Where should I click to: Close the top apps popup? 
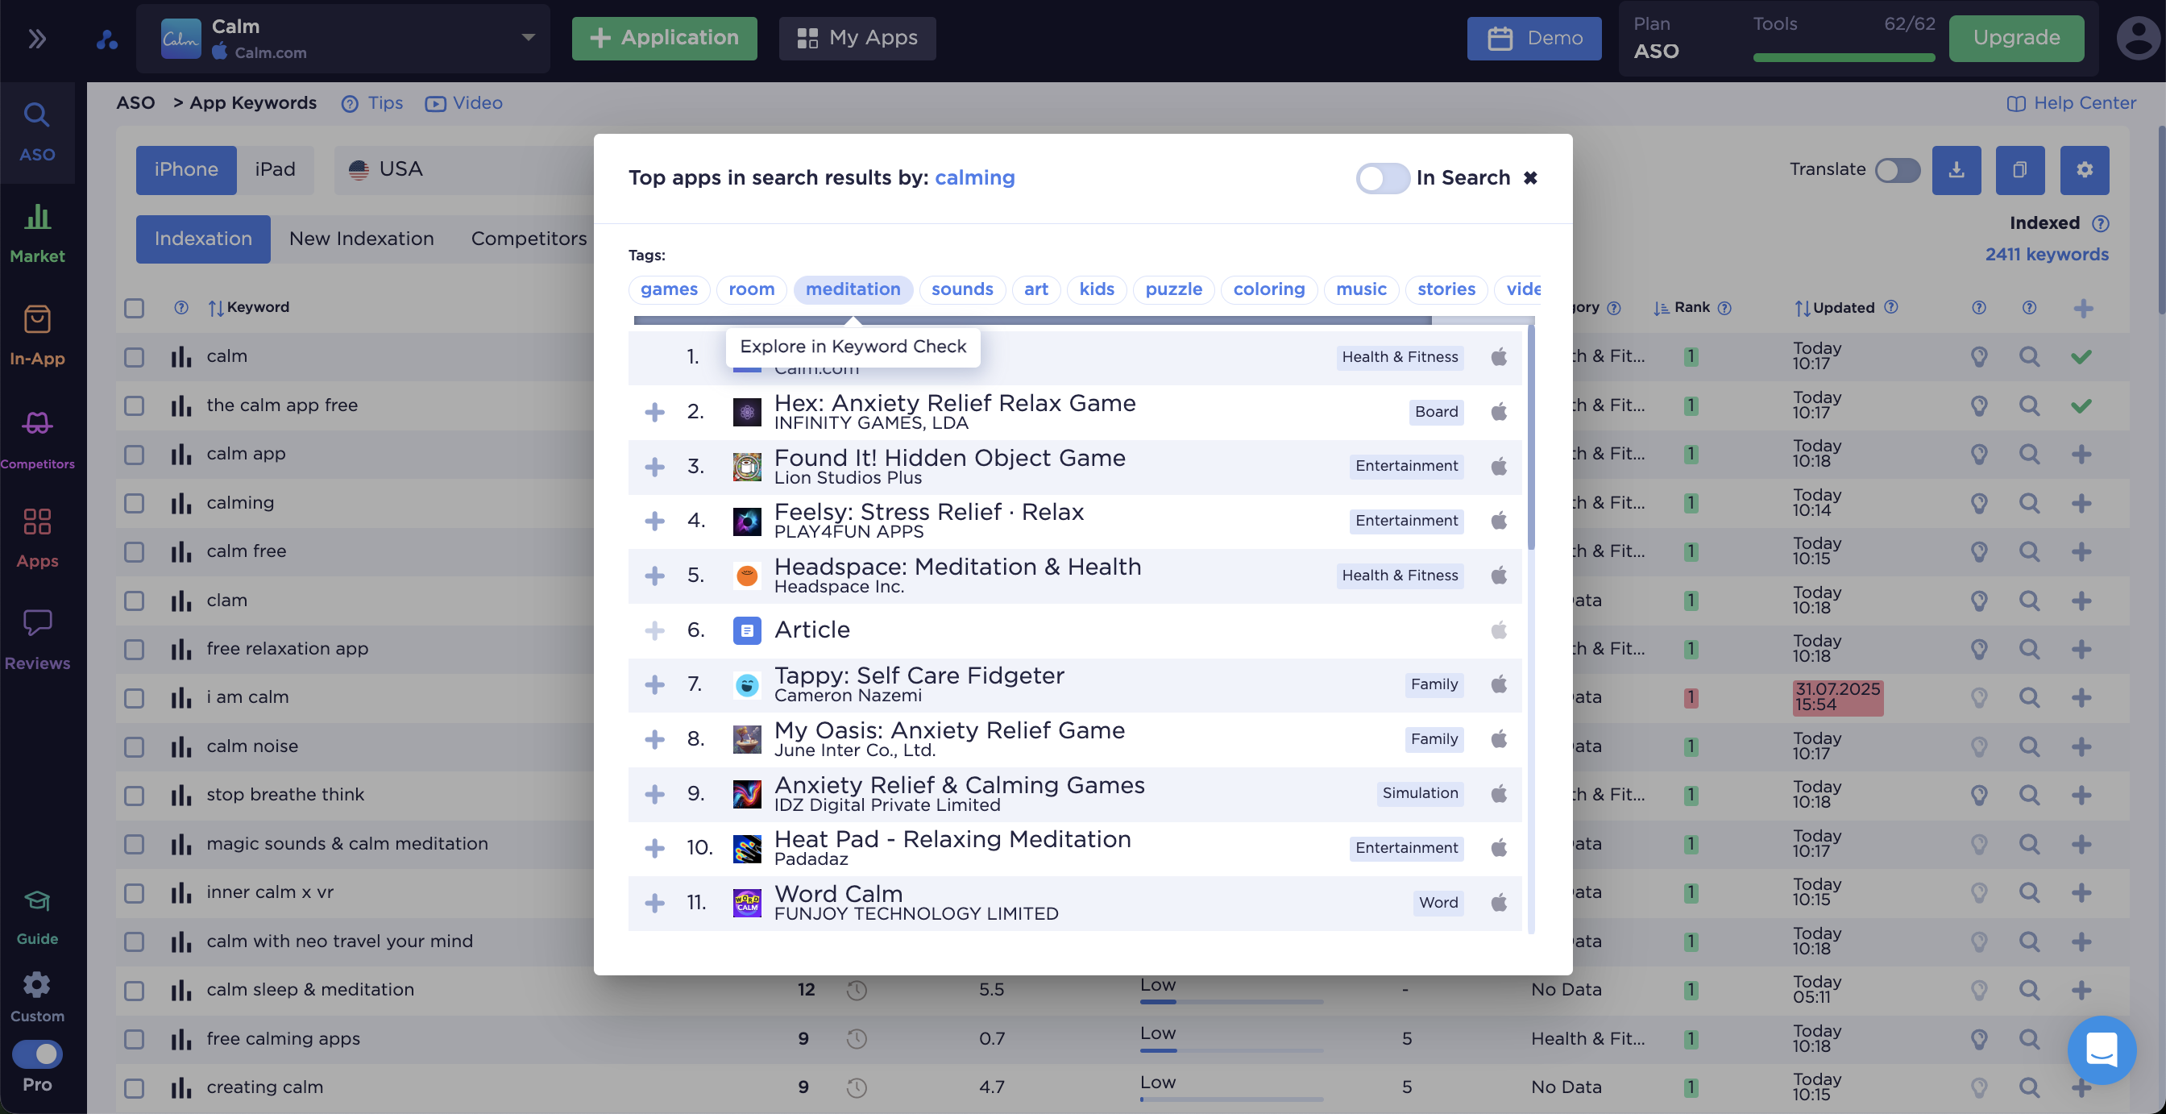pyautogui.click(x=1530, y=177)
